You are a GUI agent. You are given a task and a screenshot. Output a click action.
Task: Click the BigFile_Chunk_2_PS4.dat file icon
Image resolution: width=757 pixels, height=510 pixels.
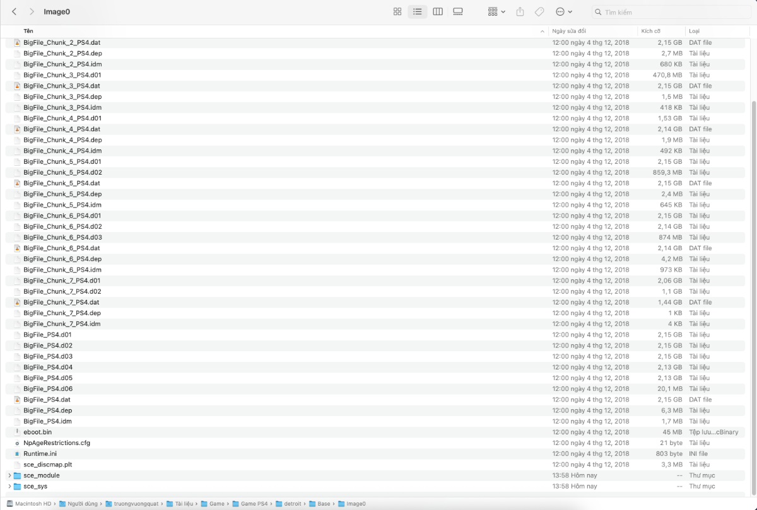(17, 43)
